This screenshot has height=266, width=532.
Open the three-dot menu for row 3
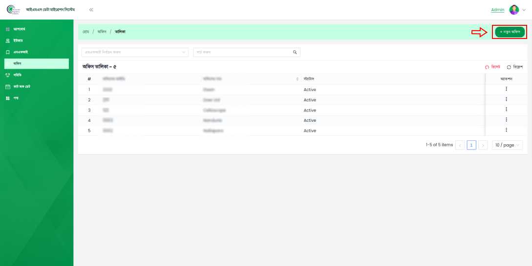(x=506, y=110)
